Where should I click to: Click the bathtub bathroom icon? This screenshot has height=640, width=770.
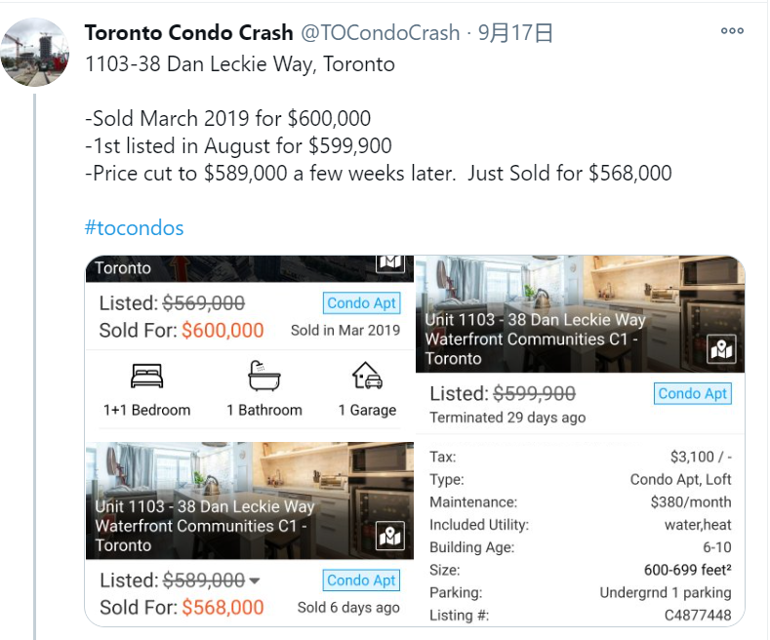coord(264,376)
